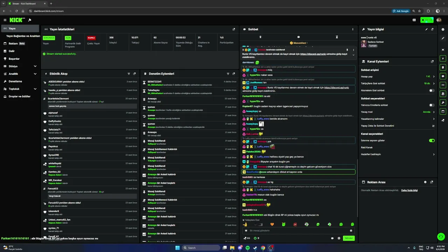The height and width of the screenshot is (252, 448).
Task: Toggle moderation log widget in right rail
Action: tap(443, 67)
